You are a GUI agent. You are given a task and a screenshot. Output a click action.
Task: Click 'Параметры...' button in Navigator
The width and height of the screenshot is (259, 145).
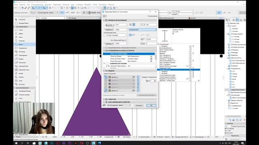[235, 136]
